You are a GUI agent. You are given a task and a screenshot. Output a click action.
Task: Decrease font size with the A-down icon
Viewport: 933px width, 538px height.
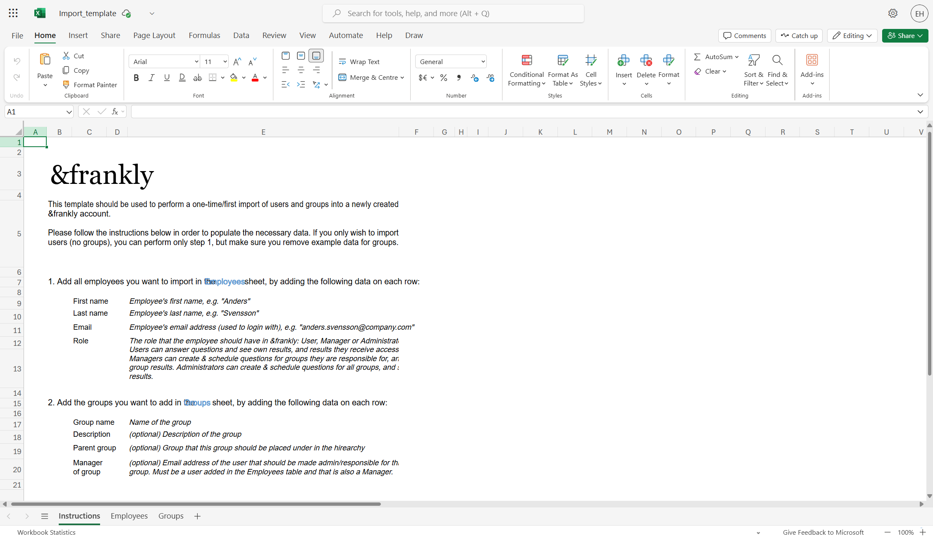252,62
